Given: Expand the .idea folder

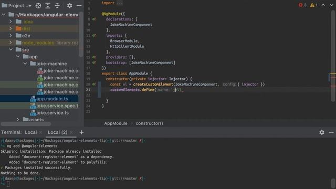Looking at the screenshot, I should click(x=10, y=22).
